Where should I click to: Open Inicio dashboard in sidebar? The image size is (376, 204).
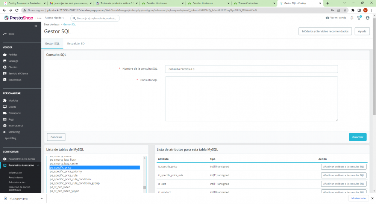[x=11, y=34]
